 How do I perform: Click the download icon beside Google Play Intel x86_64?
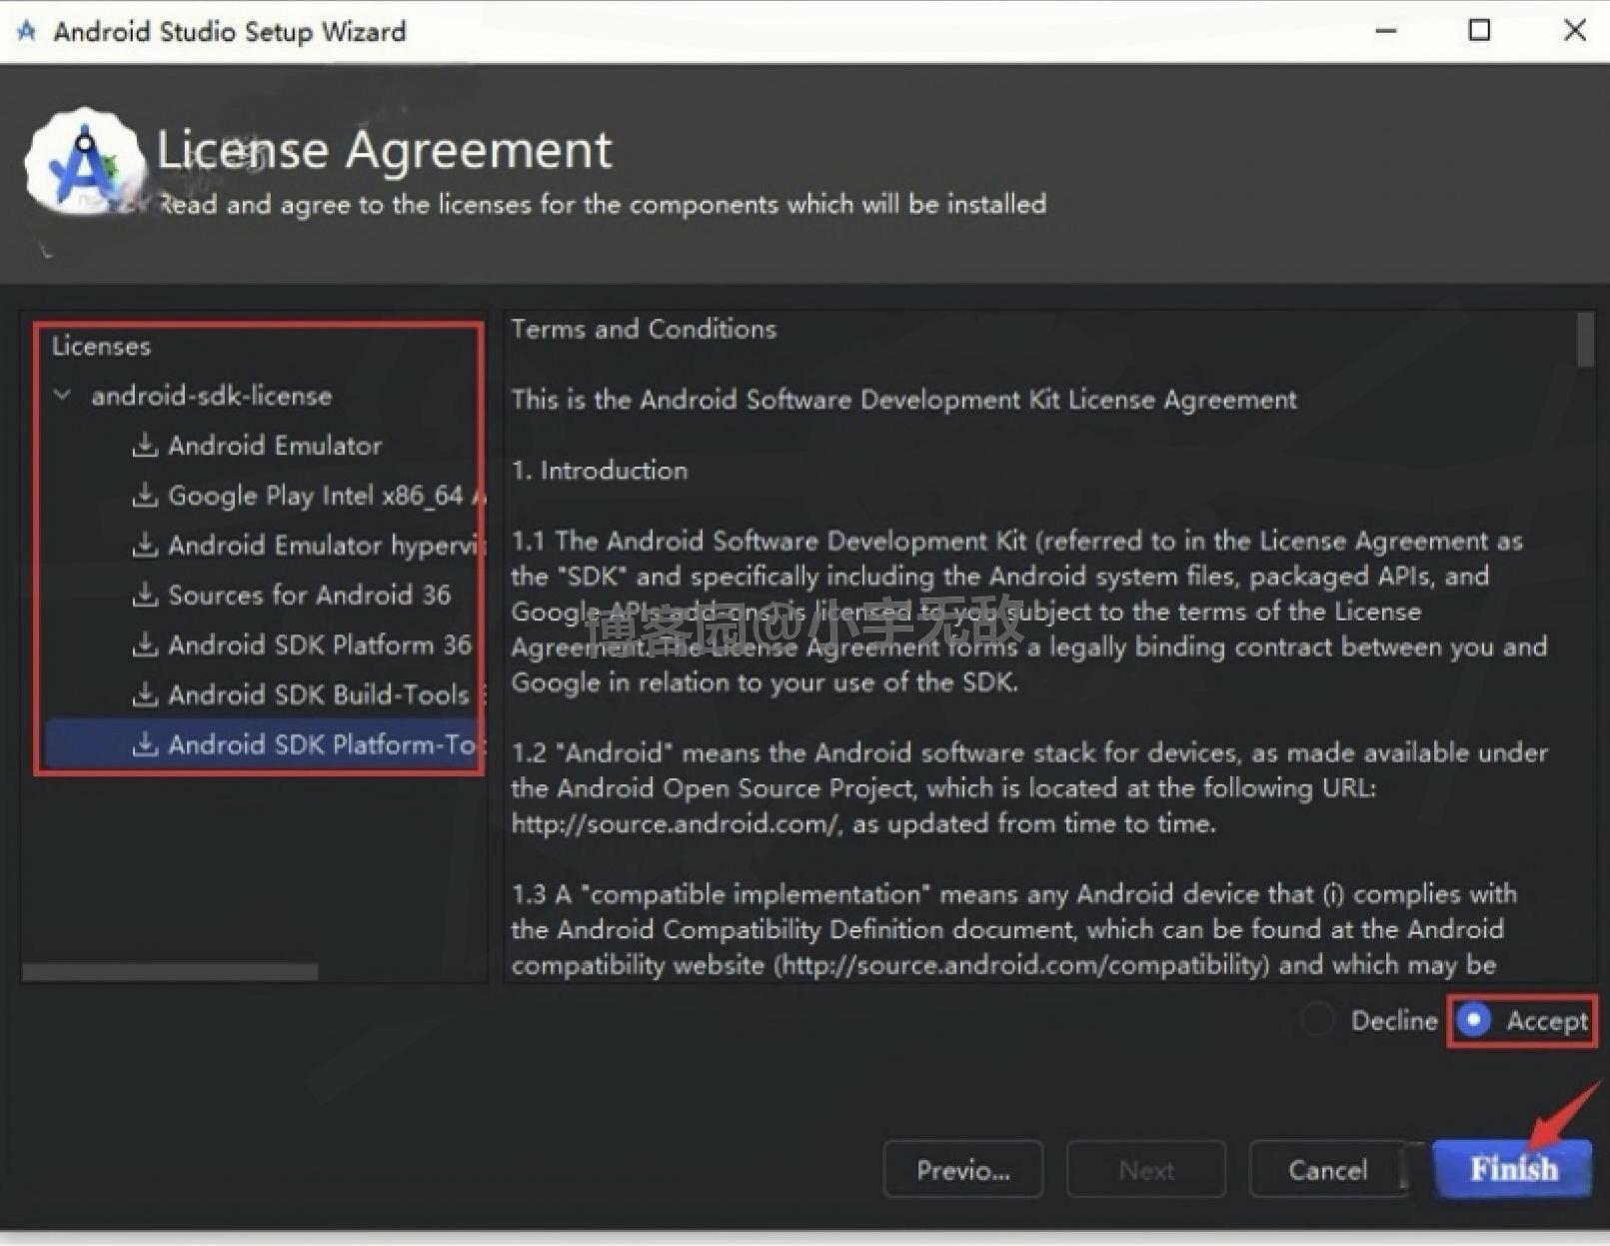pyautogui.click(x=146, y=496)
